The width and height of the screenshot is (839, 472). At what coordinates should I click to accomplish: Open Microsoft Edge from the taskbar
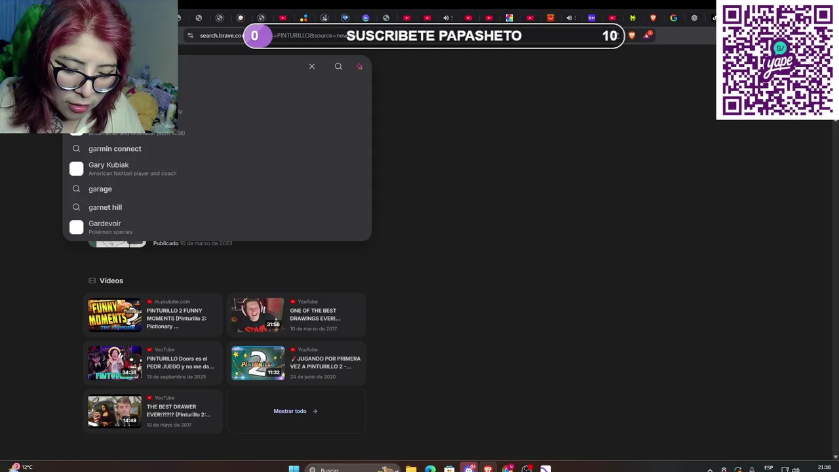[430, 469]
